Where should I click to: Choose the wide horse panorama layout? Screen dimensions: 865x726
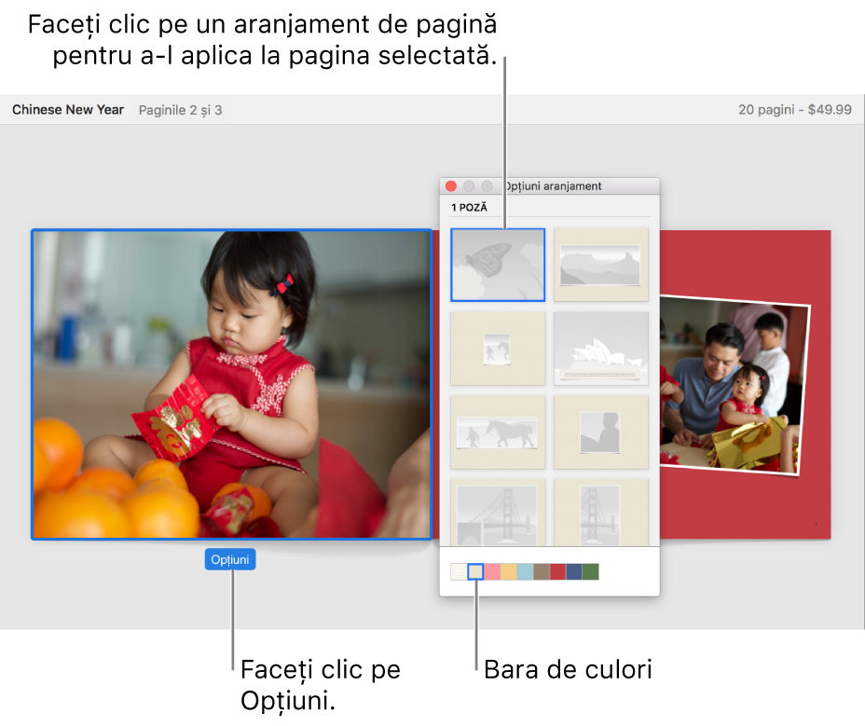click(x=498, y=431)
